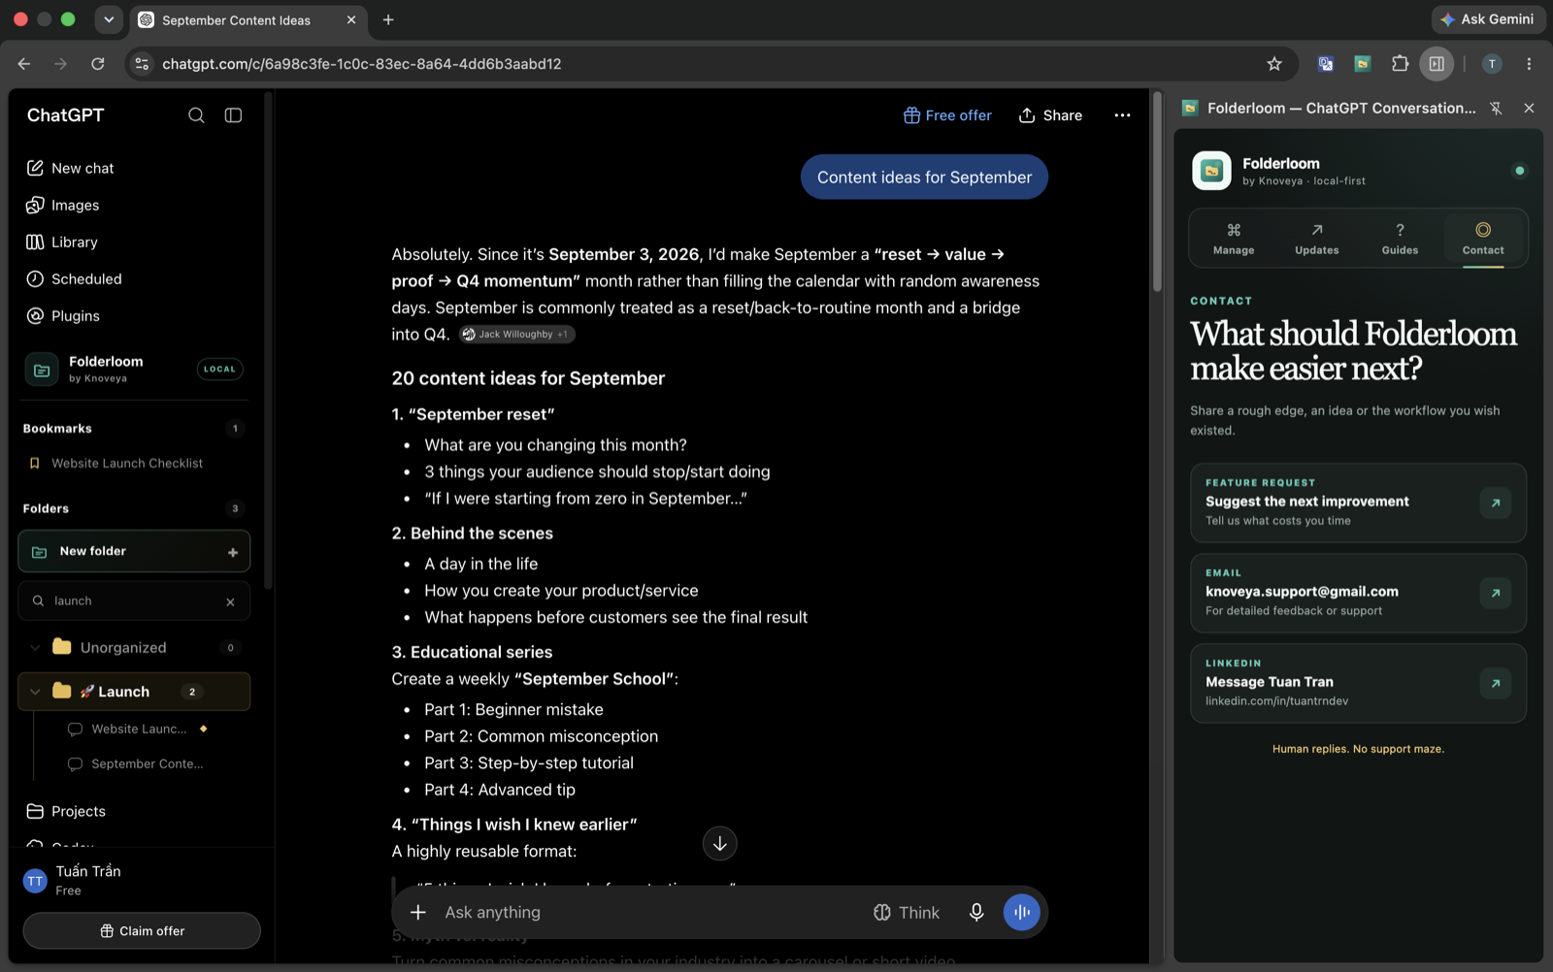This screenshot has width=1553, height=972.
Task: Open Projects in sidebar
Action: (66, 811)
